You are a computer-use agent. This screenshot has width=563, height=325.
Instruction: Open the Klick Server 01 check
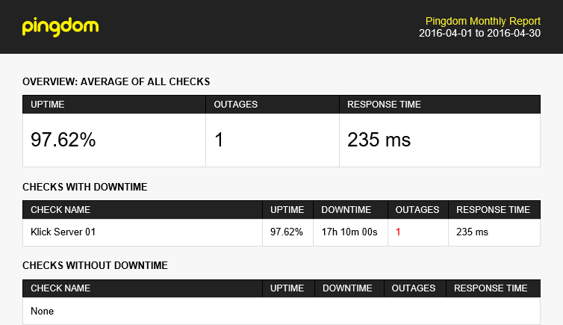63,232
